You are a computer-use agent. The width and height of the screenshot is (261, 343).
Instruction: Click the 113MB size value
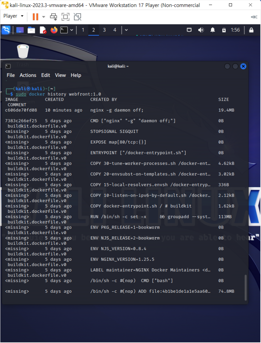click(x=225, y=217)
